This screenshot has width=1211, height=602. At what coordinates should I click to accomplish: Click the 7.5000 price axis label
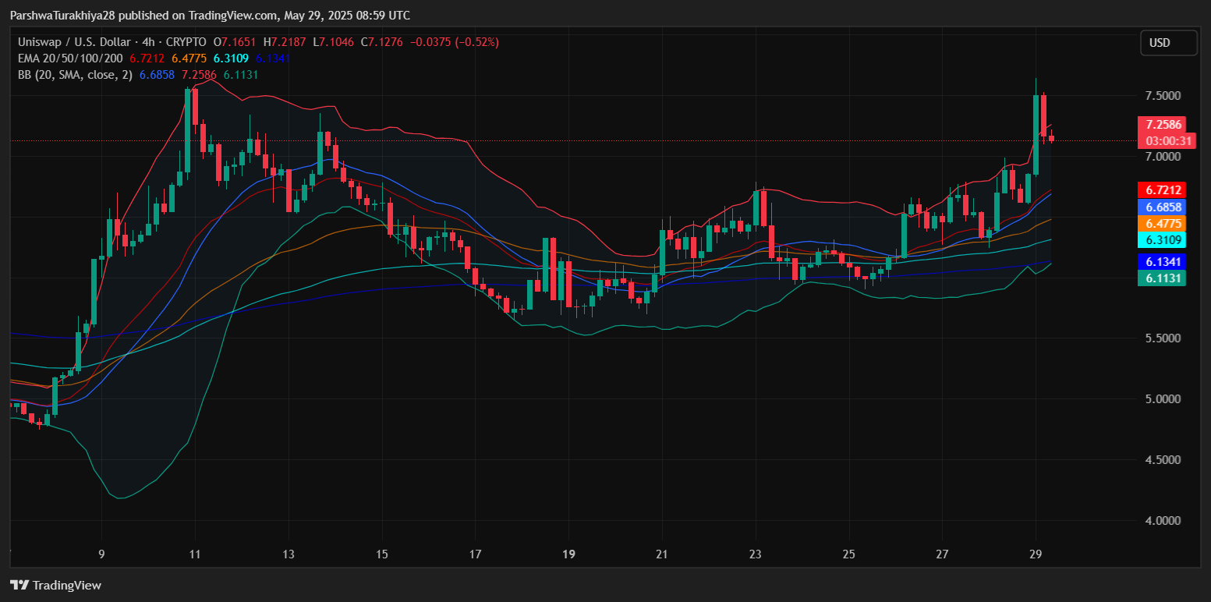pyautogui.click(x=1163, y=96)
